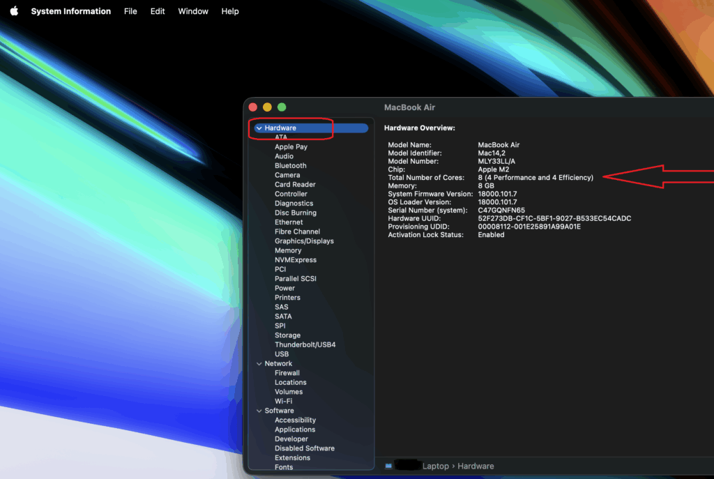
Task: Select Memory in the sidebar list
Action: [288, 250]
